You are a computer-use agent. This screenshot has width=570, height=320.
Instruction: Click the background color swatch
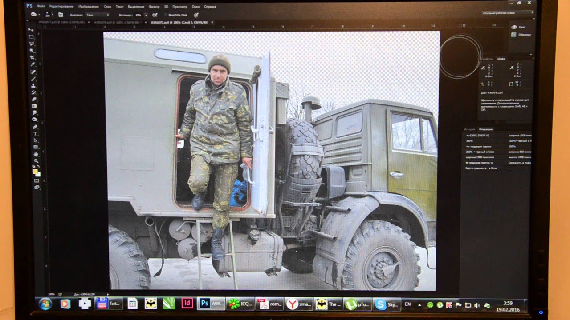click(38, 175)
